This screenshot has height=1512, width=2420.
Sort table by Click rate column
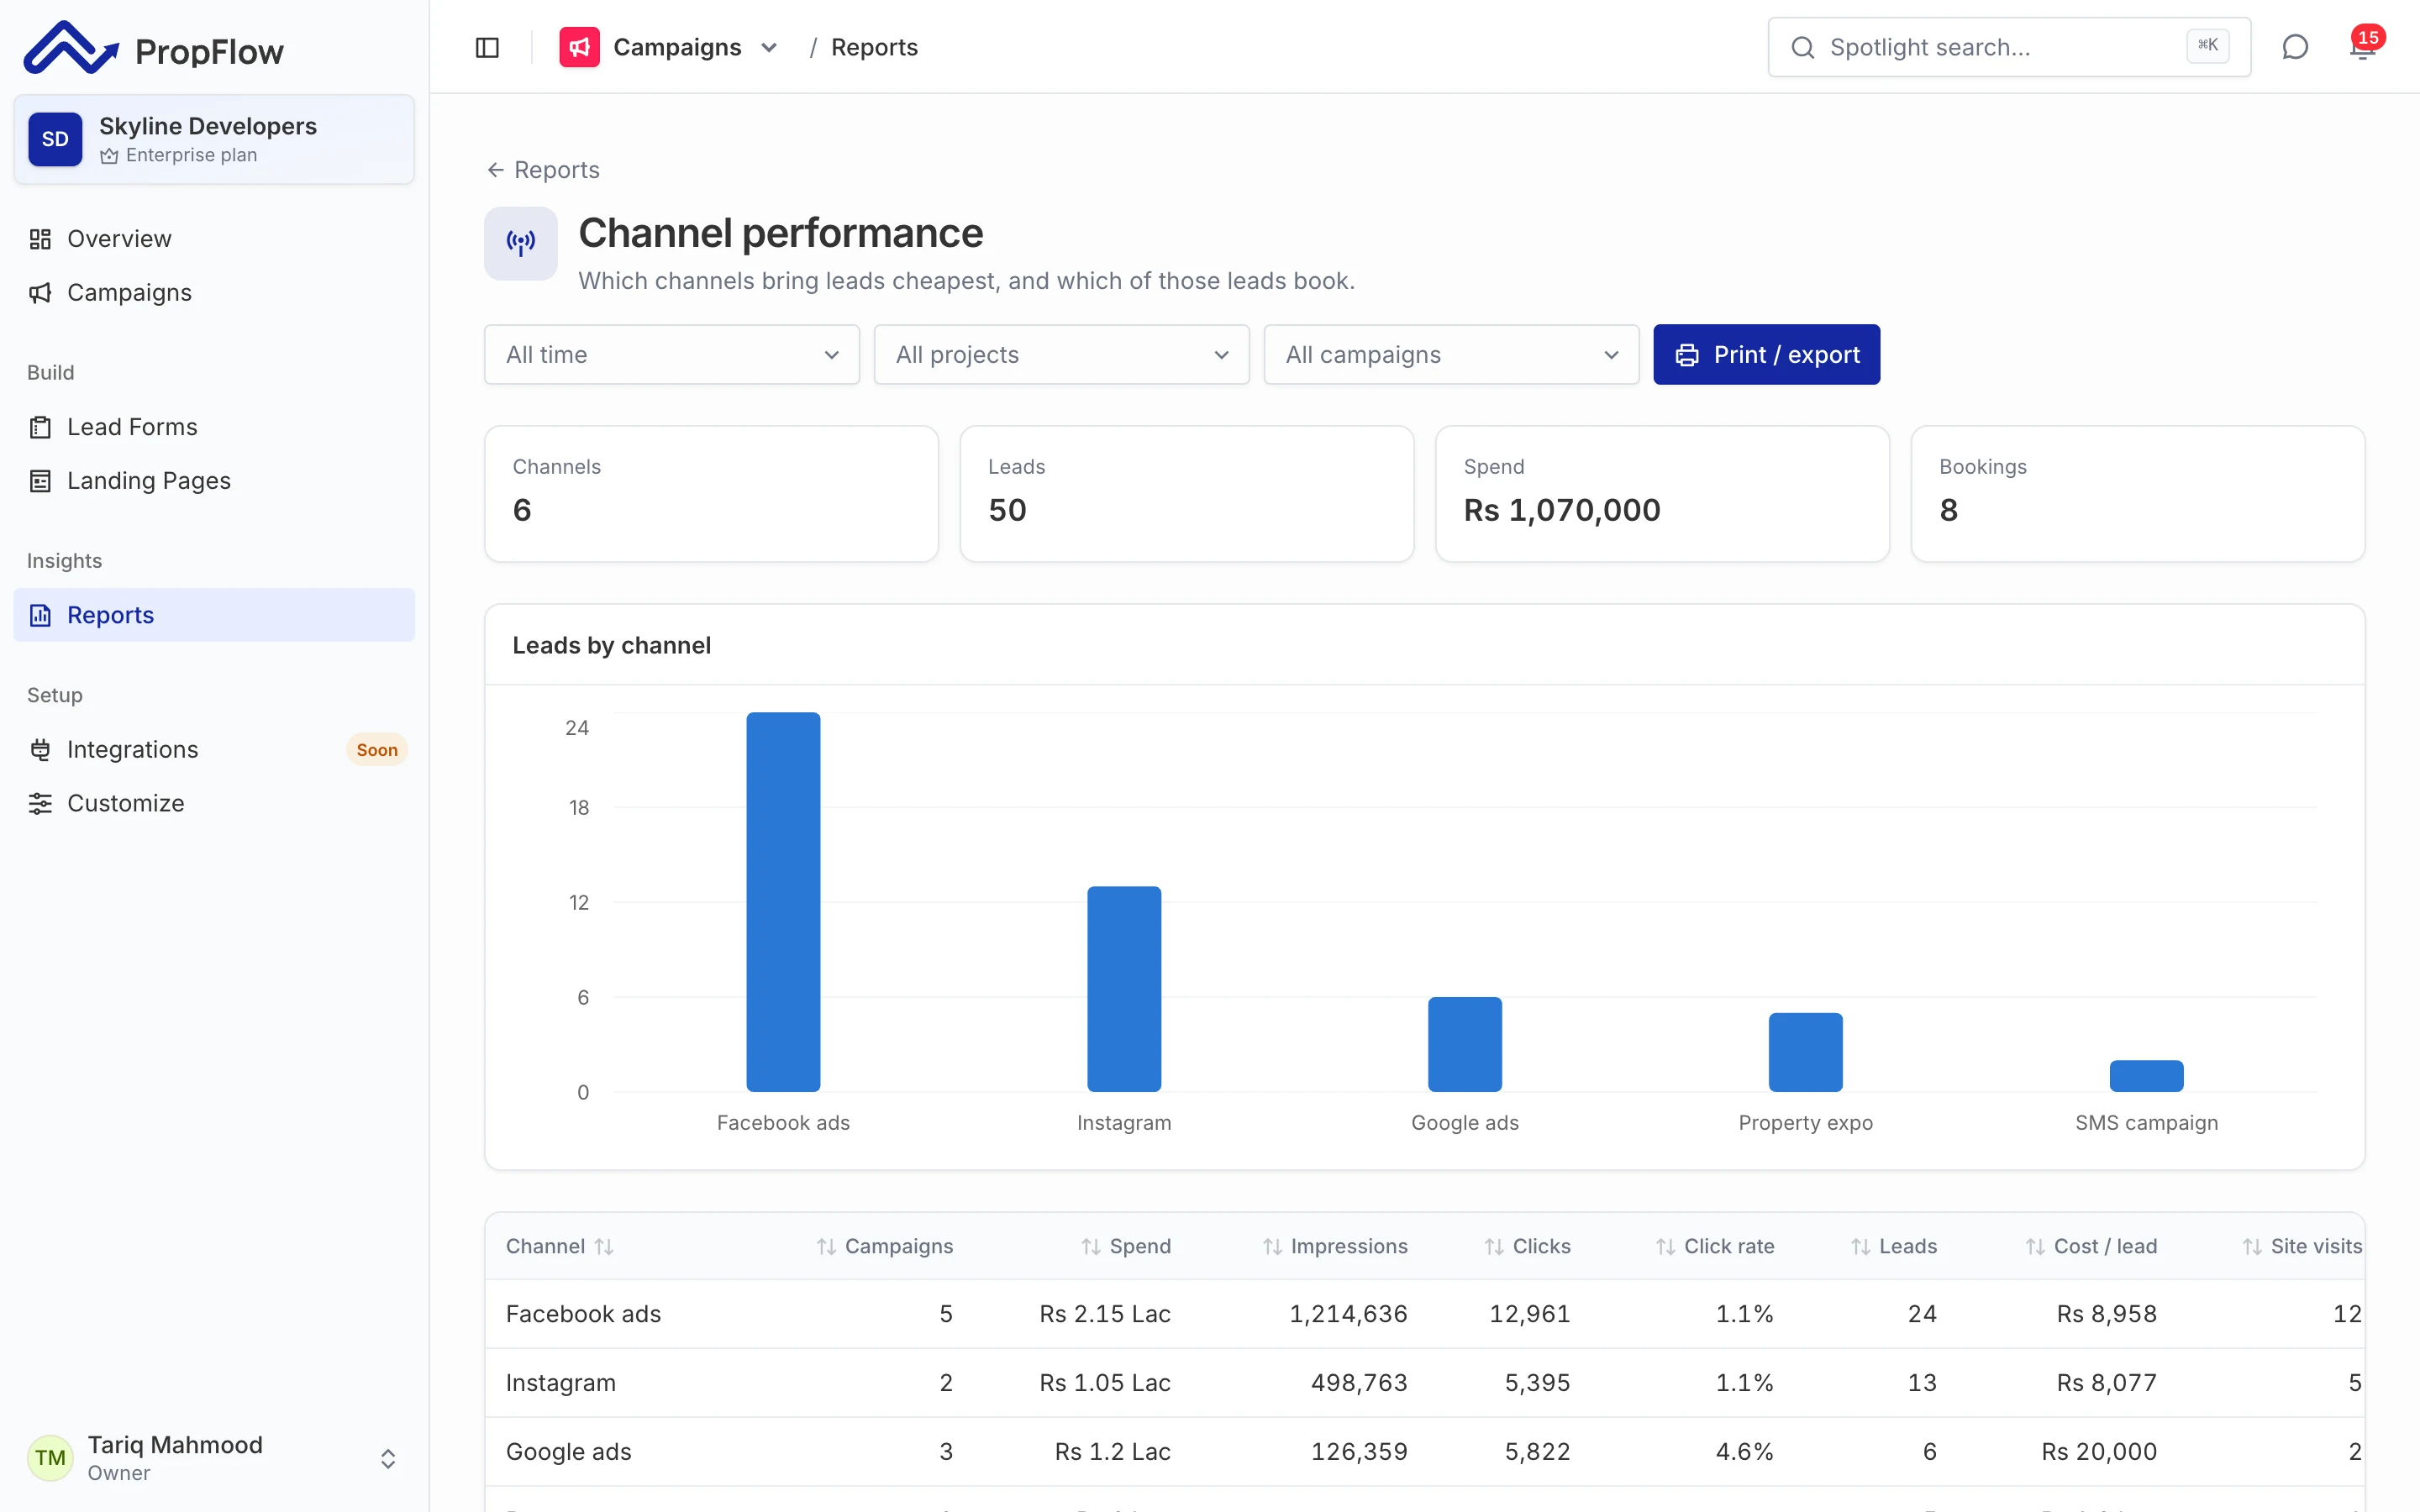pos(1715,1246)
